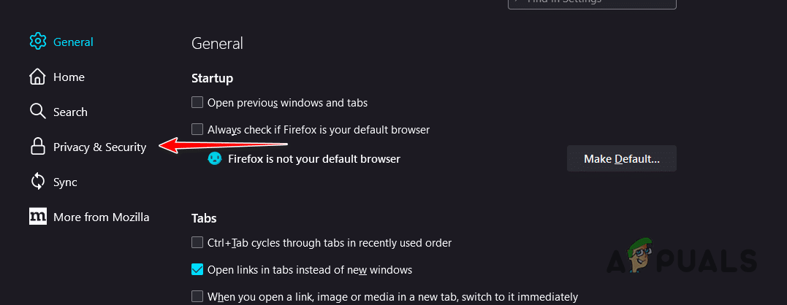This screenshot has width=787, height=305.
Task: Check Always check if Firefox is default
Action: 197,130
